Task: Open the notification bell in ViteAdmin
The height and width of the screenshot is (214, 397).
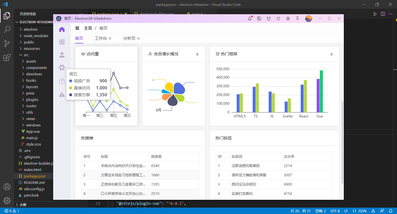Action: [x=250, y=19]
